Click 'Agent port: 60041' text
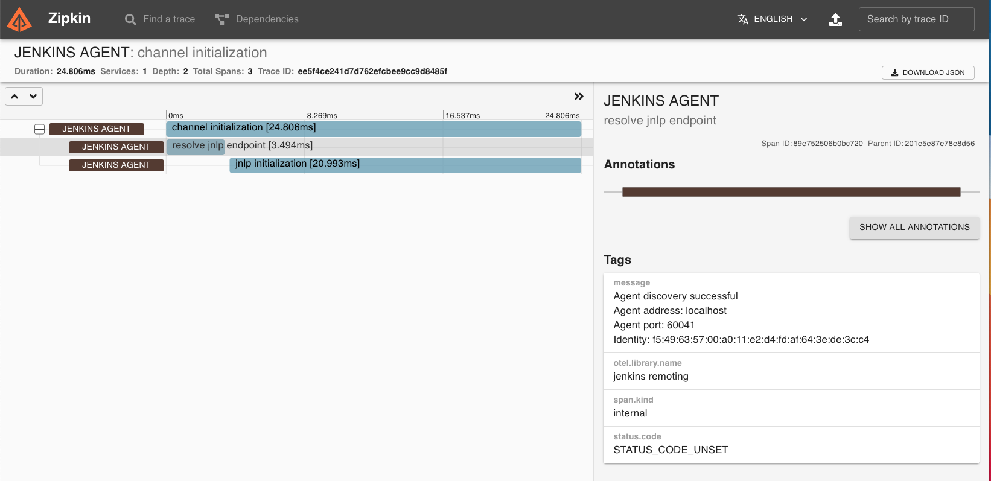 click(654, 325)
